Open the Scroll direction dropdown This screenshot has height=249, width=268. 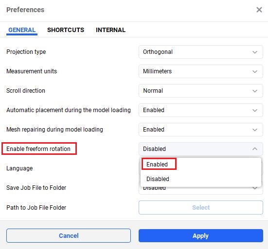point(201,91)
